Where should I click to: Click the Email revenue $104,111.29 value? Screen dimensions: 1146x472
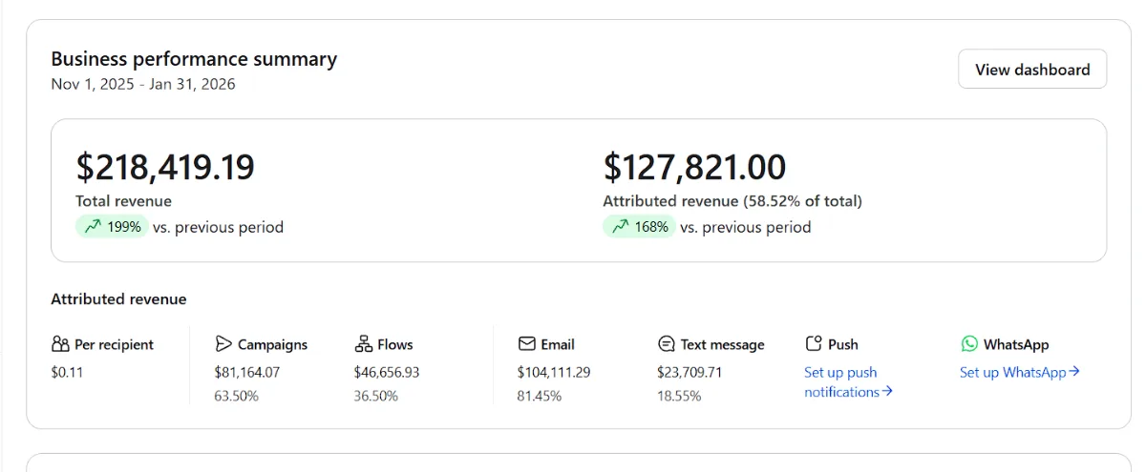554,372
